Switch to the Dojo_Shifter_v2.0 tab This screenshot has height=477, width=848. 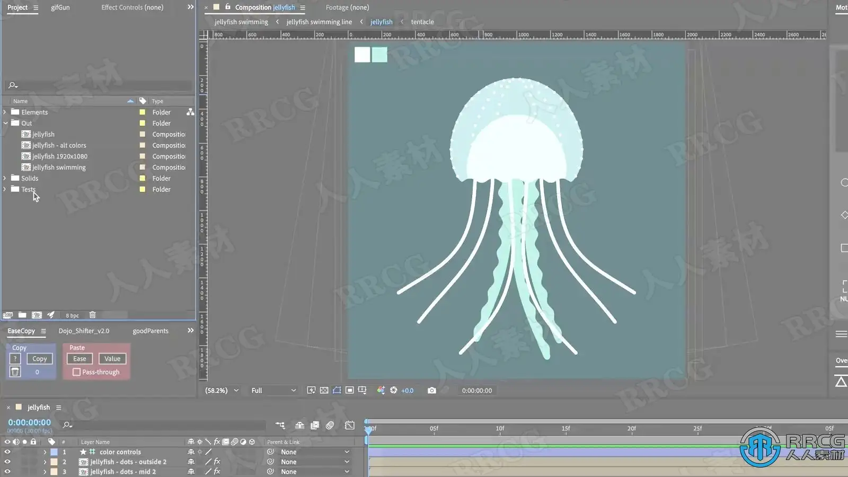click(x=84, y=331)
